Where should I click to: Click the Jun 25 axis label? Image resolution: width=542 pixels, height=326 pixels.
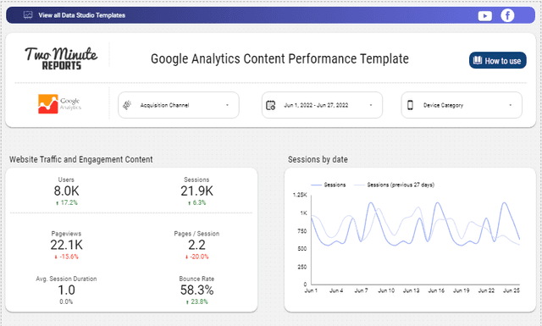[512, 290]
